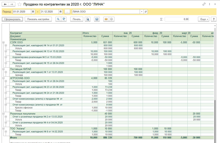Open the Еще menu
220x143 pixels.
(x=204, y=19)
